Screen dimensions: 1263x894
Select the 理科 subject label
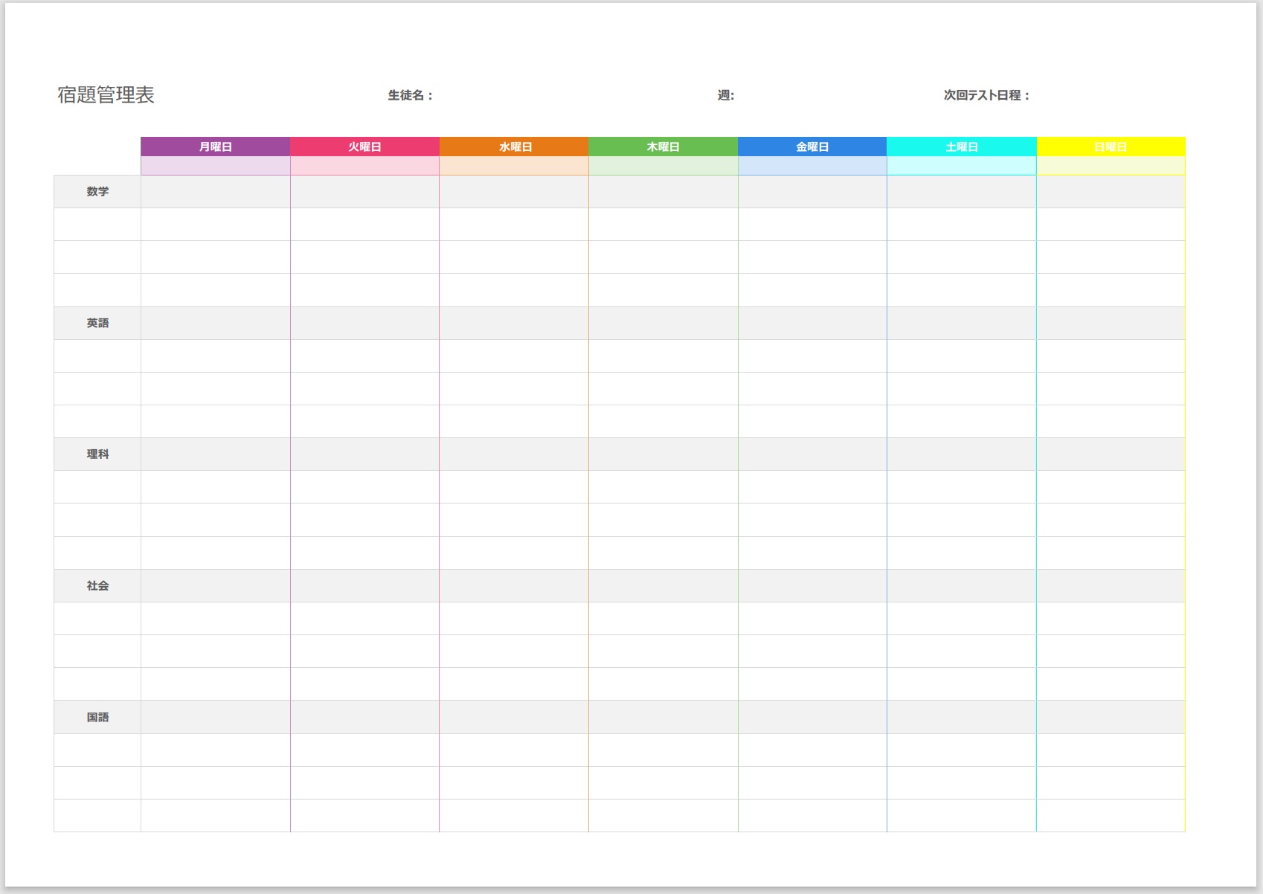(x=97, y=454)
